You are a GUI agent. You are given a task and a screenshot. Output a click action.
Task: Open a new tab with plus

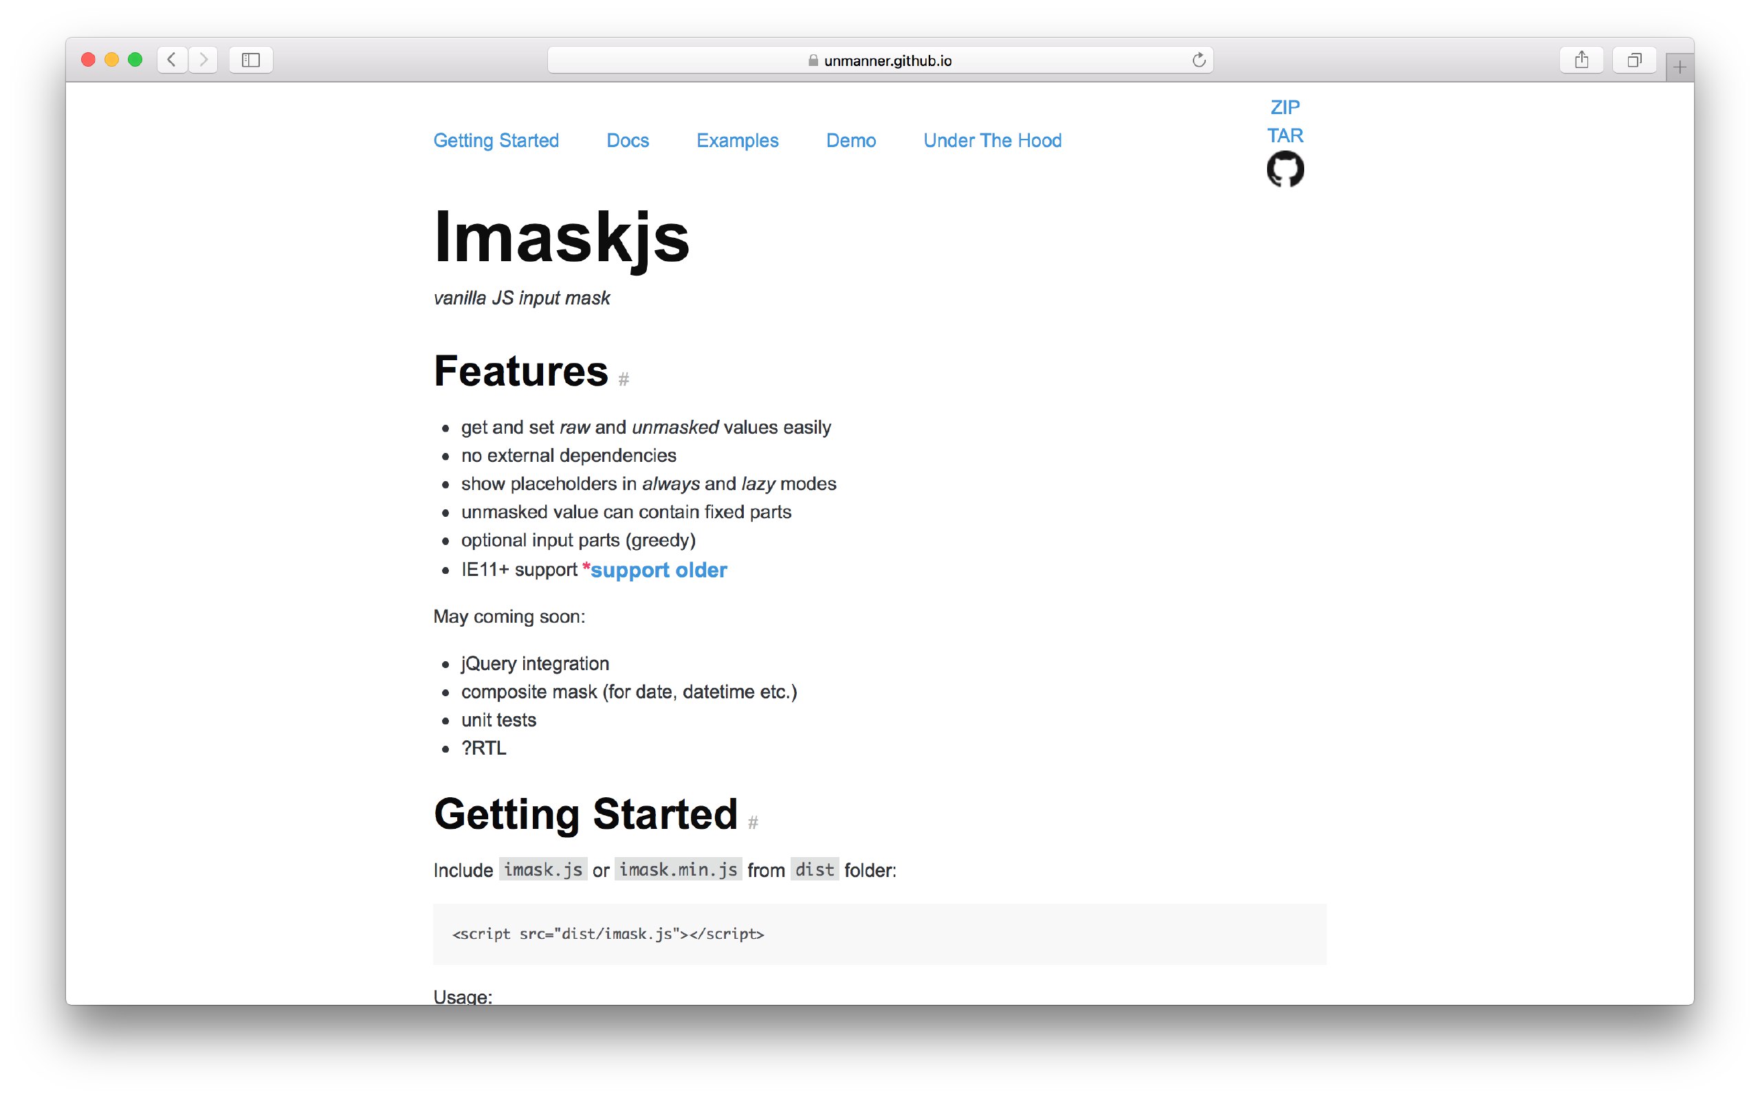click(1679, 68)
